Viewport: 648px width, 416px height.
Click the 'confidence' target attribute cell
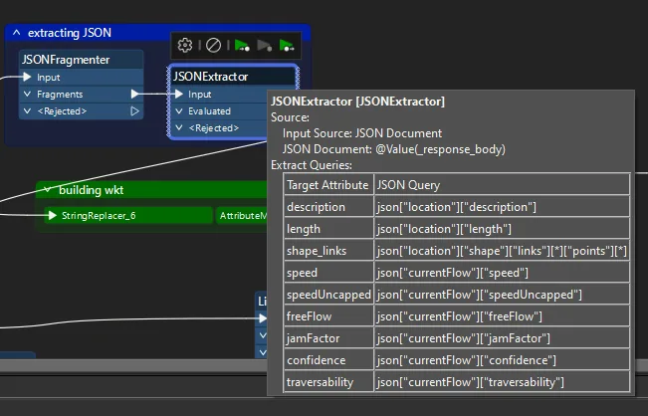pos(328,360)
